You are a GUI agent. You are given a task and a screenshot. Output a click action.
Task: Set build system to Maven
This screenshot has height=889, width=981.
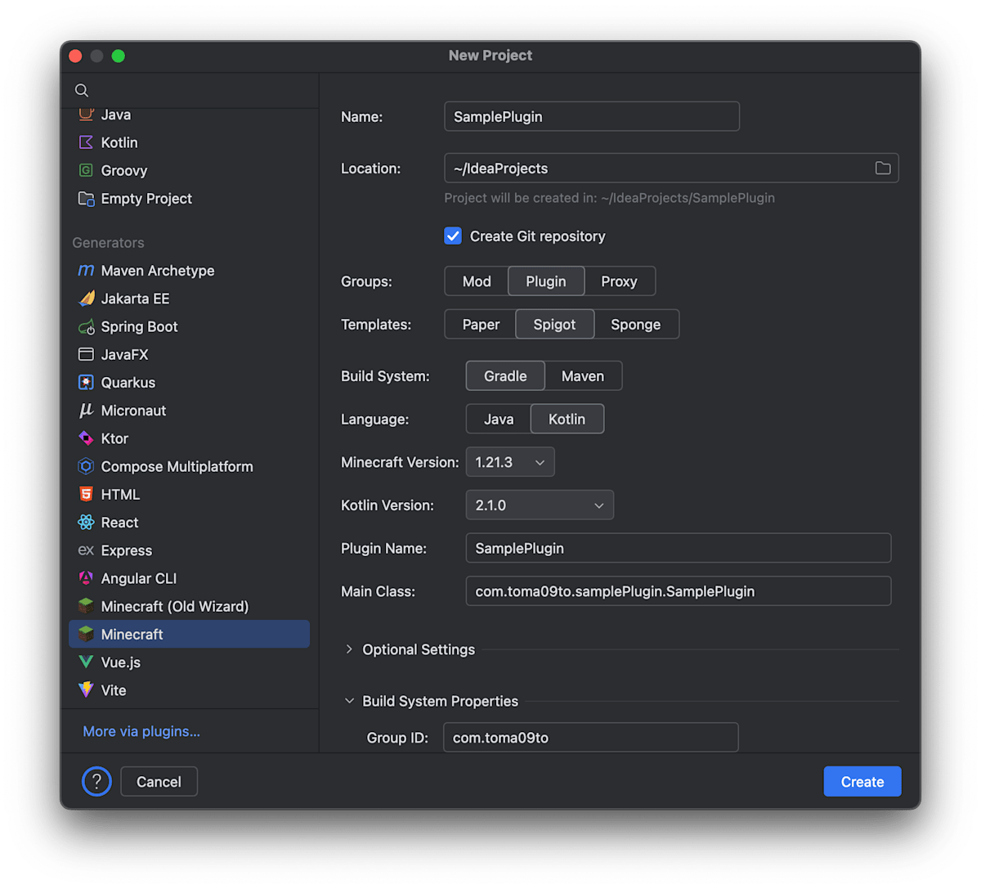583,376
